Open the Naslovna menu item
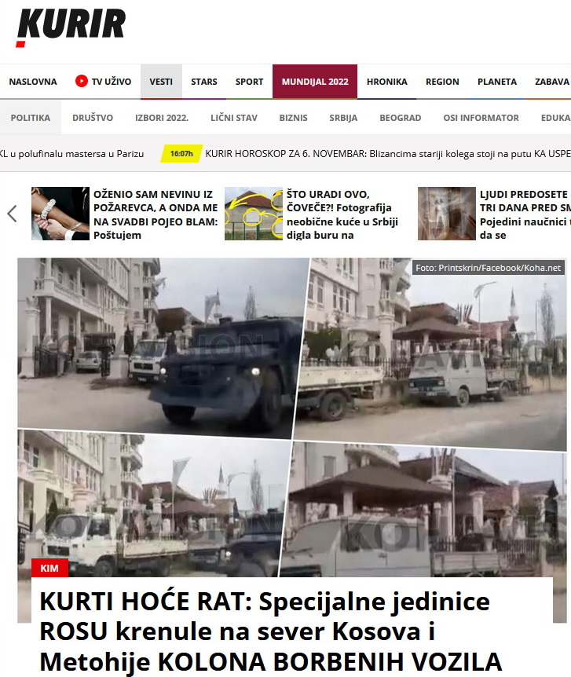The image size is (571, 677). click(33, 82)
